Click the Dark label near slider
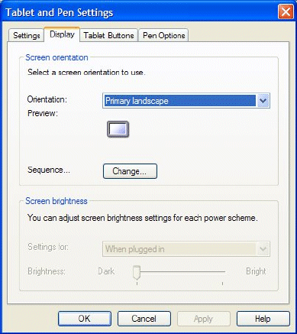The image size is (297, 334). pyautogui.click(x=106, y=271)
